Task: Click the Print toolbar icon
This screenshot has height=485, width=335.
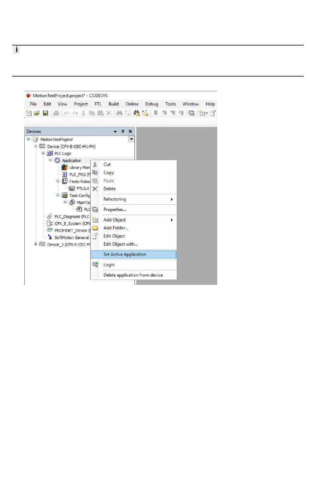Action: [56, 113]
